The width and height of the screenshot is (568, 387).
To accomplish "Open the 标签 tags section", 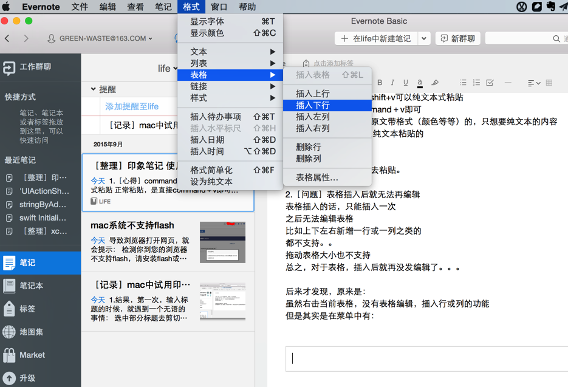I will 40,309.
